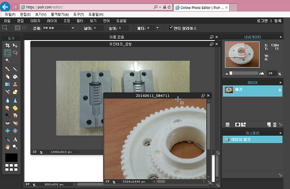Select 이미지 열기 history entry
290x189 pixels.
click(x=253, y=140)
